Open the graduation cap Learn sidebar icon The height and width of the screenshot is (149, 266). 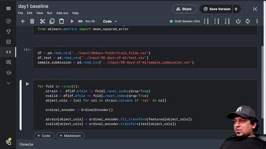click(8, 73)
